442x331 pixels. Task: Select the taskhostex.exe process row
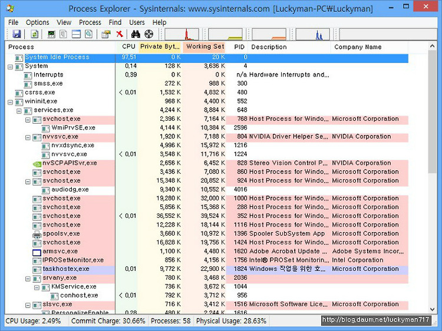point(206,269)
